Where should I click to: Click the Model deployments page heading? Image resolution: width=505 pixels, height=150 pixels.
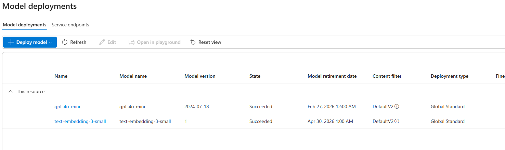point(40,6)
